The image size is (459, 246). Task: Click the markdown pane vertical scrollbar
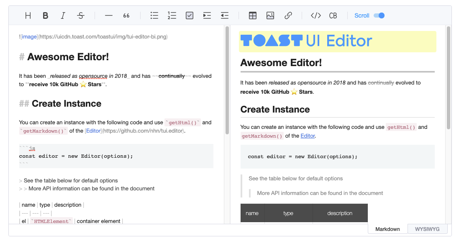click(x=227, y=80)
